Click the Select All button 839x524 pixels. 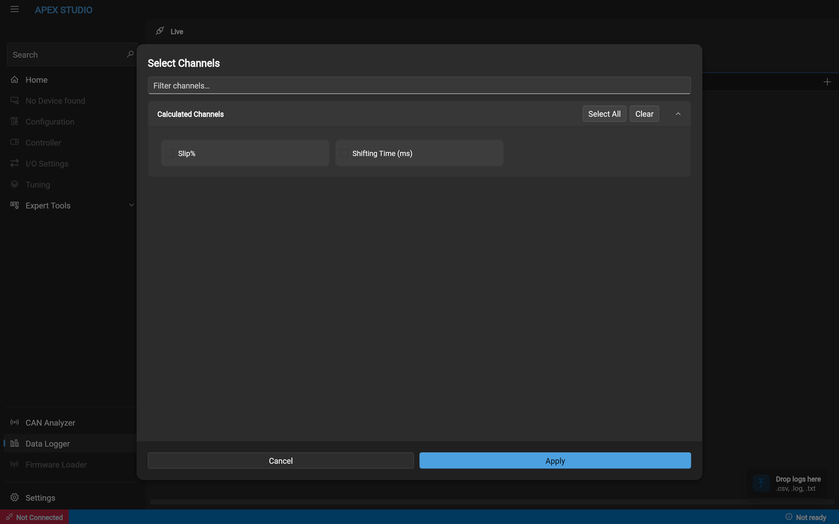[x=604, y=114]
